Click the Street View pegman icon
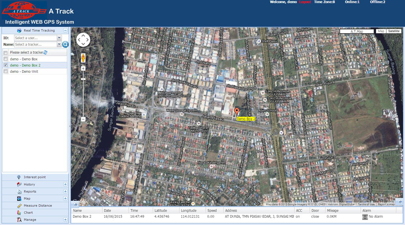Image resolution: width=405 pixels, height=225 pixels. 83,58
